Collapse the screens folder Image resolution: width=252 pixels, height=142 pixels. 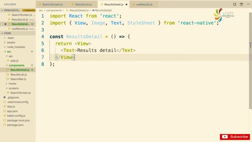click(x=13, y=88)
